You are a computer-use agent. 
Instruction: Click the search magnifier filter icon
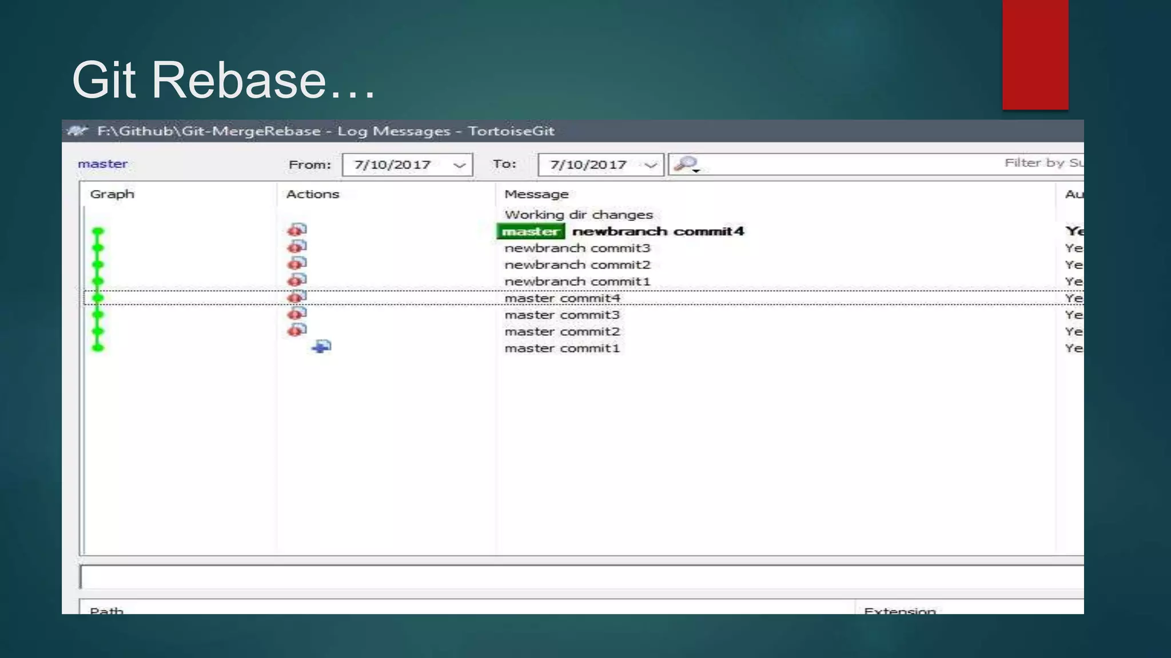tap(686, 164)
